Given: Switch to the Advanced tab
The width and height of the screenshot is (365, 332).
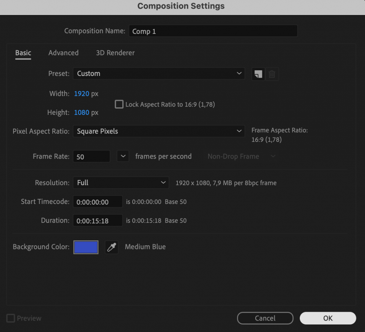Looking at the screenshot, I should click(x=63, y=53).
